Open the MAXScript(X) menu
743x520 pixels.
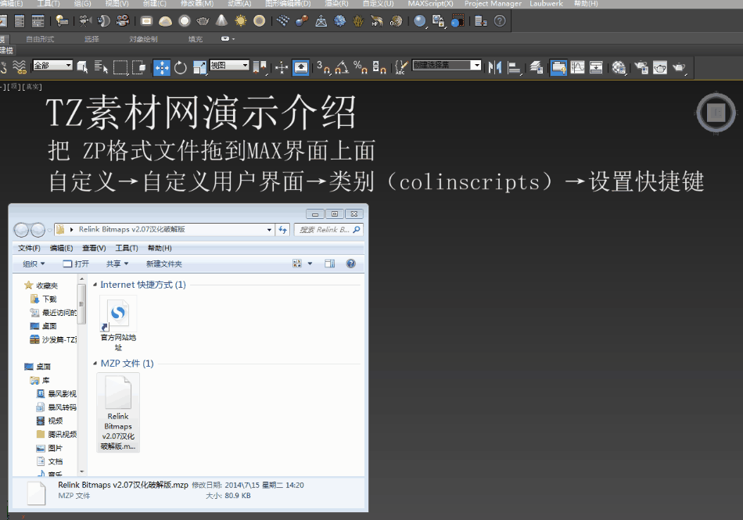430,3
